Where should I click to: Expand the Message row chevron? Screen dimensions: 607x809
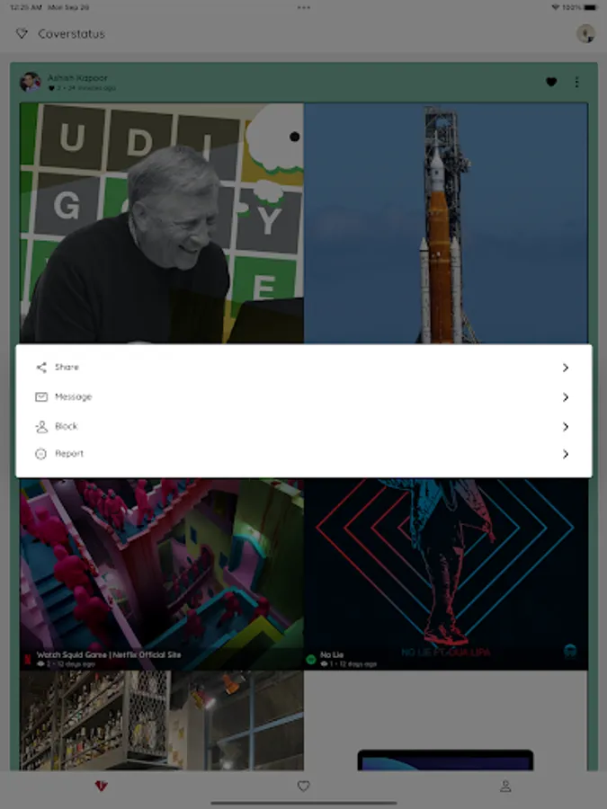click(566, 396)
